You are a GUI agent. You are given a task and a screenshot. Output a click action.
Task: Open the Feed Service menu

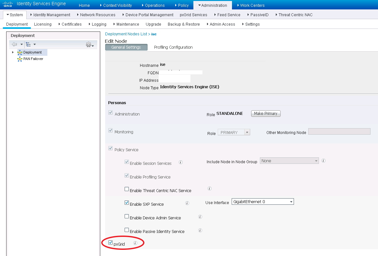point(227,15)
